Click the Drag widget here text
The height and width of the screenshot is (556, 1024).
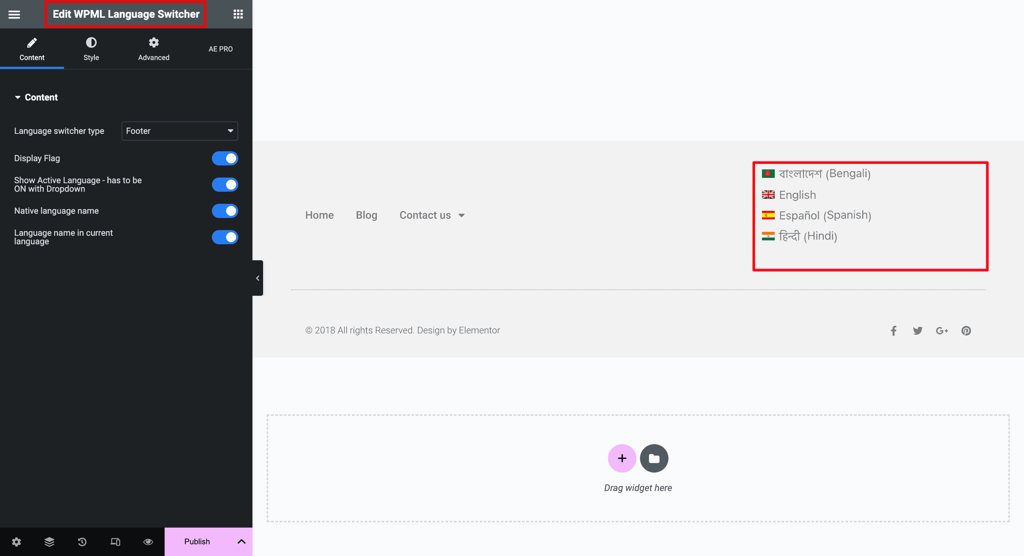click(x=638, y=488)
